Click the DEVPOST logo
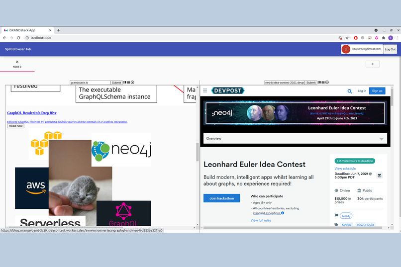The height and width of the screenshot is (267, 401). coord(228,90)
